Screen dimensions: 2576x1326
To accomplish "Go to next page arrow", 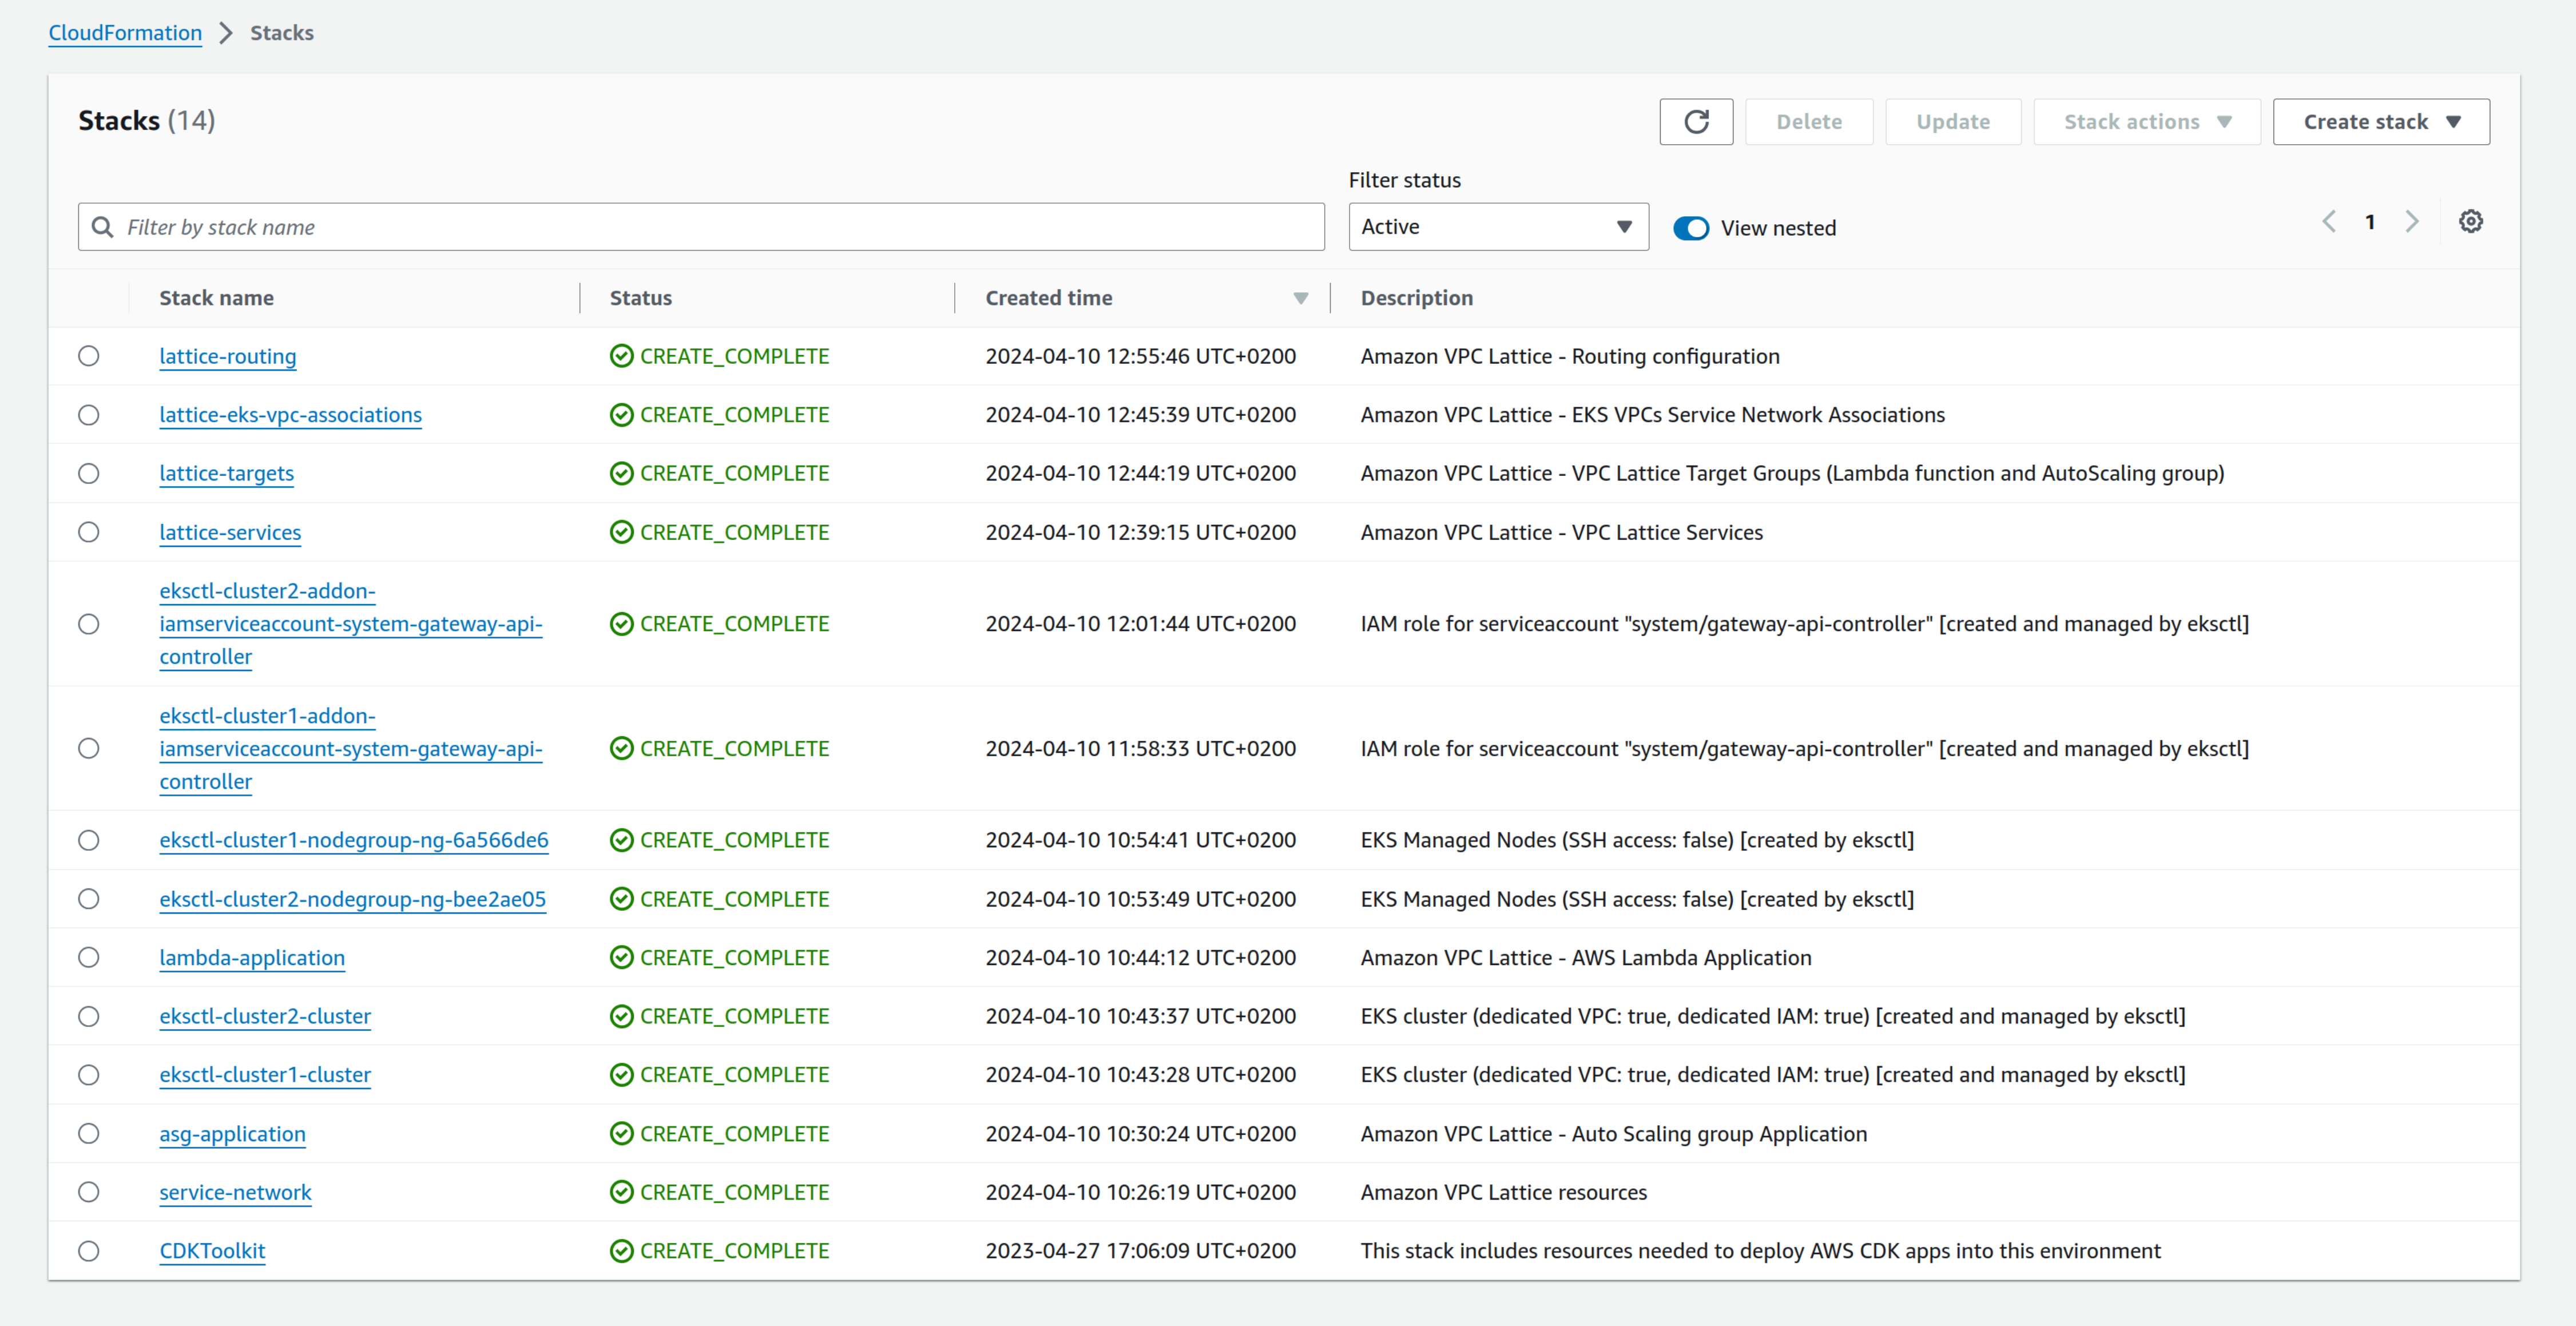I will pyautogui.click(x=2411, y=222).
